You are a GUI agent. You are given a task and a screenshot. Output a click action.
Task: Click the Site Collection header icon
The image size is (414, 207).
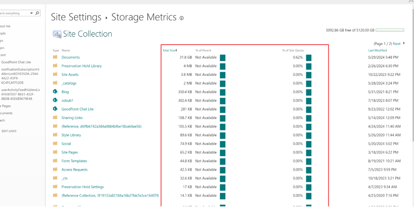(x=57, y=34)
